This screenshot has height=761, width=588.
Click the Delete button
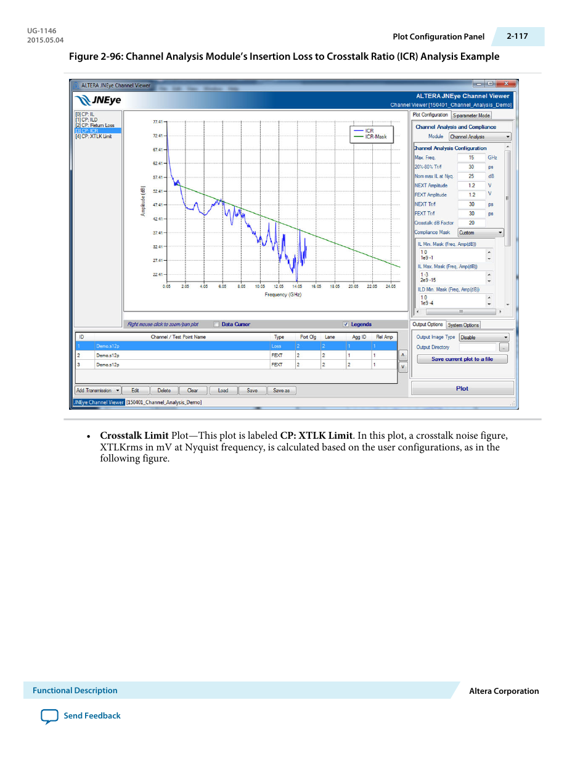point(164,390)
